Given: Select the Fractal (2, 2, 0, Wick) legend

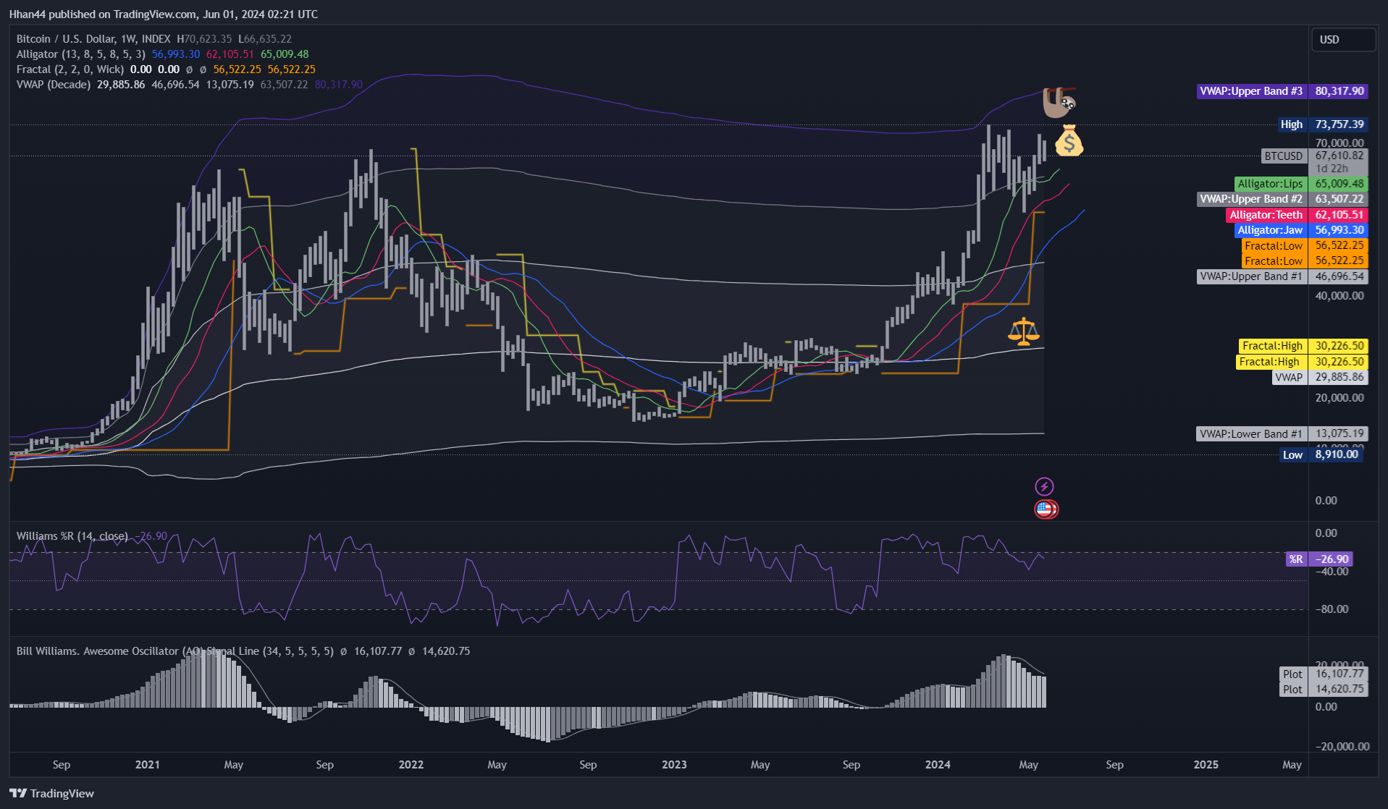Looking at the screenshot, I should [x=70, y=69].
